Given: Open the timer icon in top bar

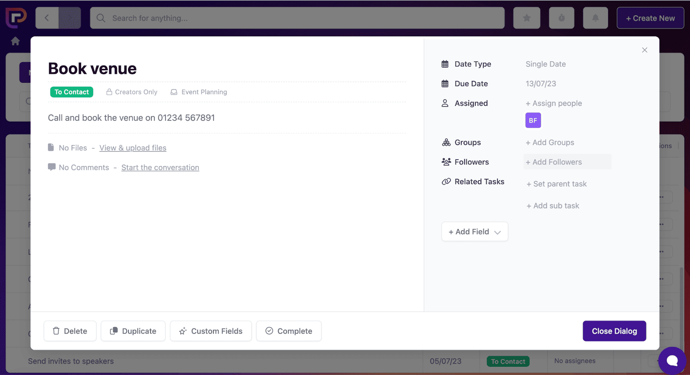Looking at the screenshot, I should click(561, 18).
